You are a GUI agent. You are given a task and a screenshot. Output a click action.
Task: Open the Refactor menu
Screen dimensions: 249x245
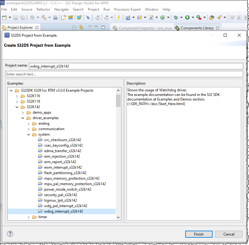pos(43,9)
